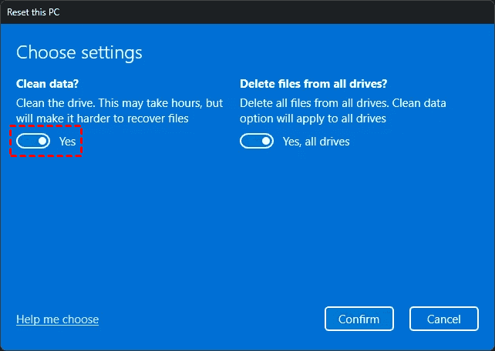Click the "Yes" label beside Clean data toggle
This screenshot has width=495, height=351.
click(x=68, y=142)
